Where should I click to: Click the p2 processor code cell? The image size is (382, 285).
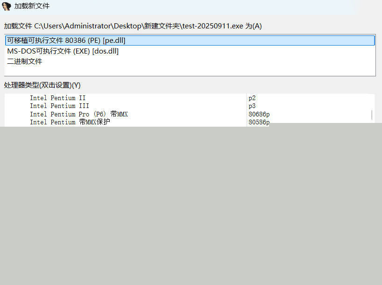click(252, 98)
